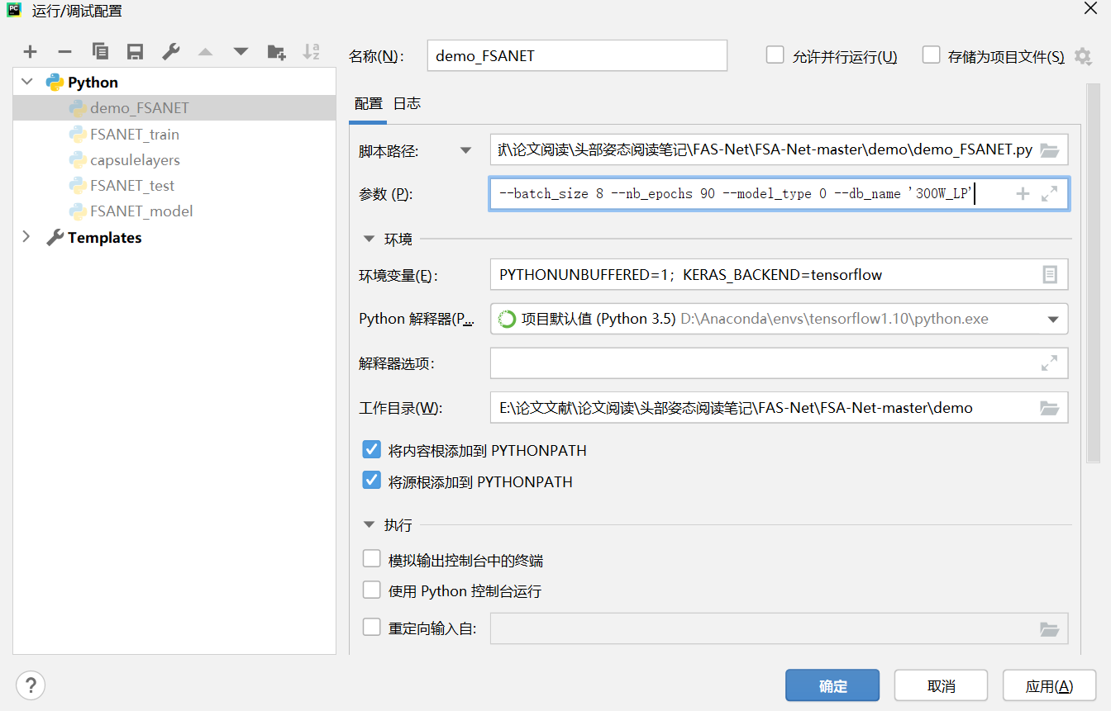Image resolution: width=1111 pixels, height=711 pixels.
Task: Click inside the name input field
Action: [x=576, y=55]
